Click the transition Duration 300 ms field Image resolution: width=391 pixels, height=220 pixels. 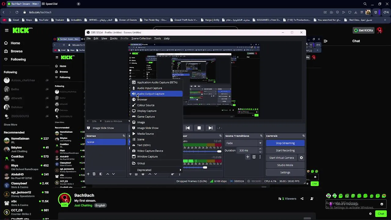[x=247, y=150]
